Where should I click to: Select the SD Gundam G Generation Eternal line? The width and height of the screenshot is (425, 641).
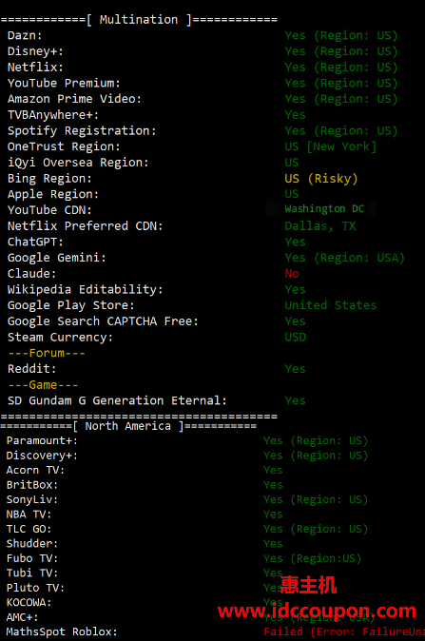click(157, 400)
